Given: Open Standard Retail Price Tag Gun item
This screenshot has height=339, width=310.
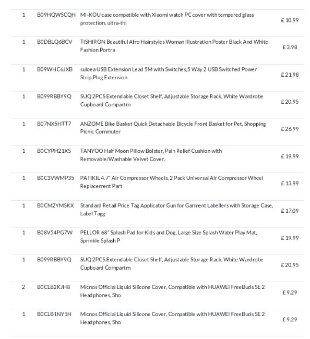Looking at the screenshot, I should 176,210.
